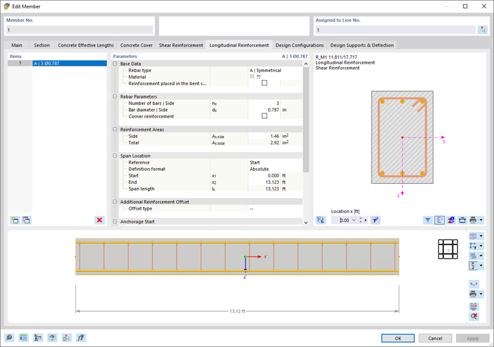Toggle the stirrup reinforcement display icon
This screenshot has width=494, height=347.
(473, 266)
